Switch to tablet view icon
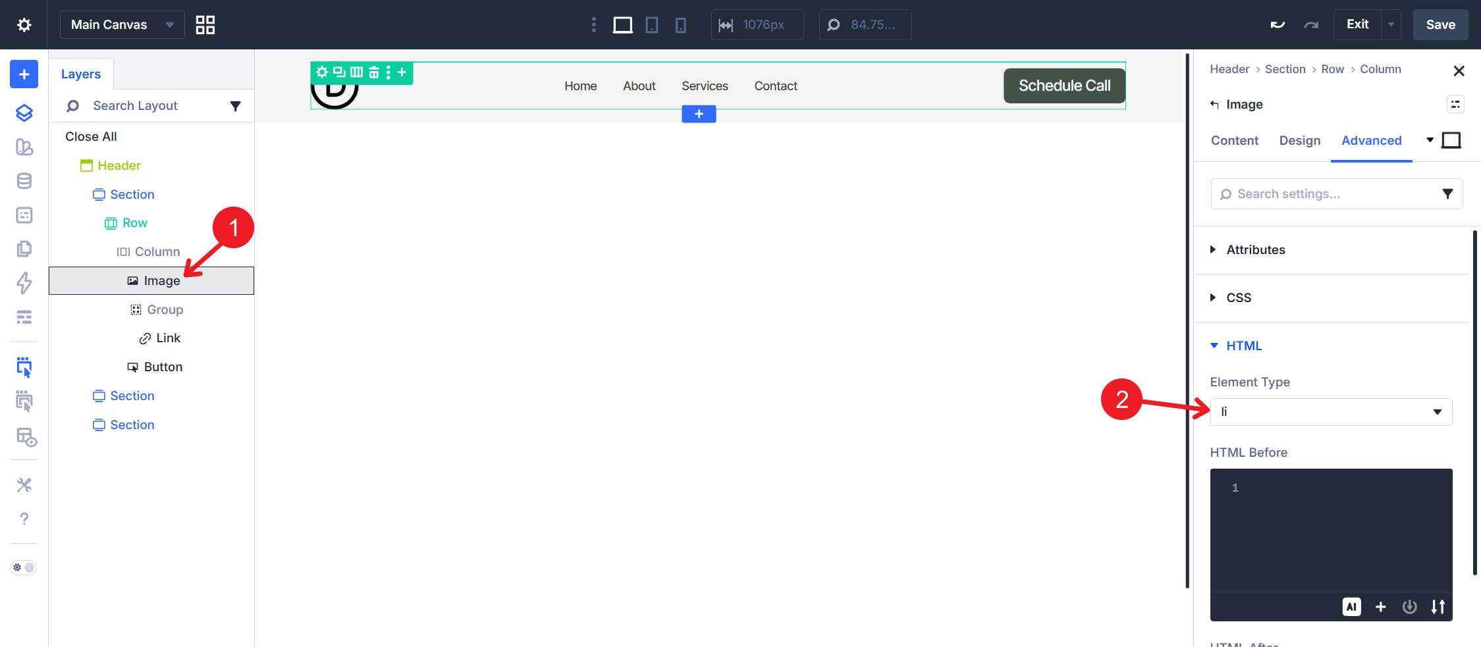The height and width of the screenshot is (647, 1481). pos(651,25)
